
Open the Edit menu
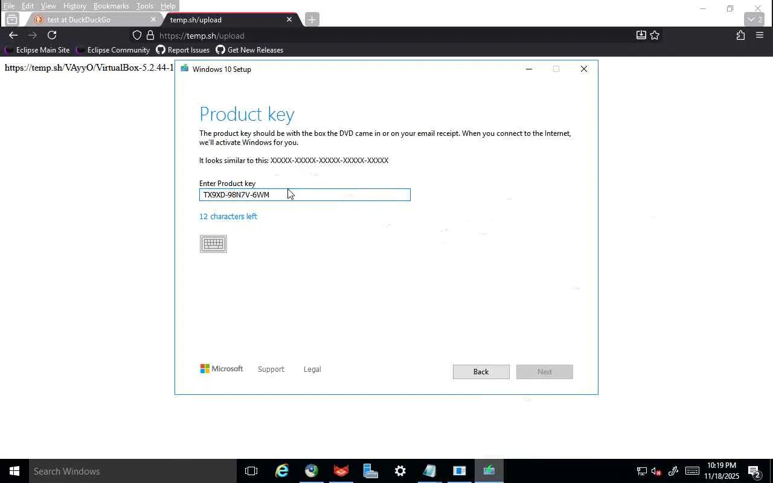point(28,6)
